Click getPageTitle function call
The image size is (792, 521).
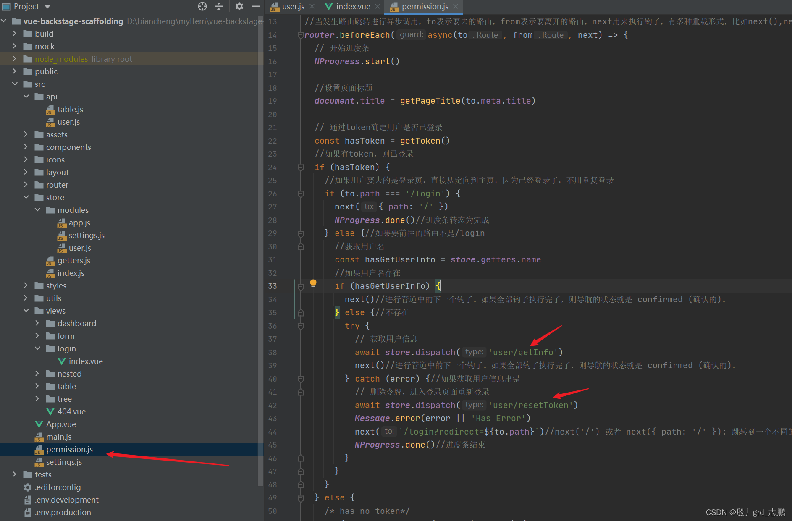pyautogui.click(x=430, y=101)
